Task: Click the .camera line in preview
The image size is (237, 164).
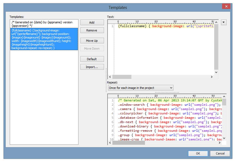Action: [170, 109]
